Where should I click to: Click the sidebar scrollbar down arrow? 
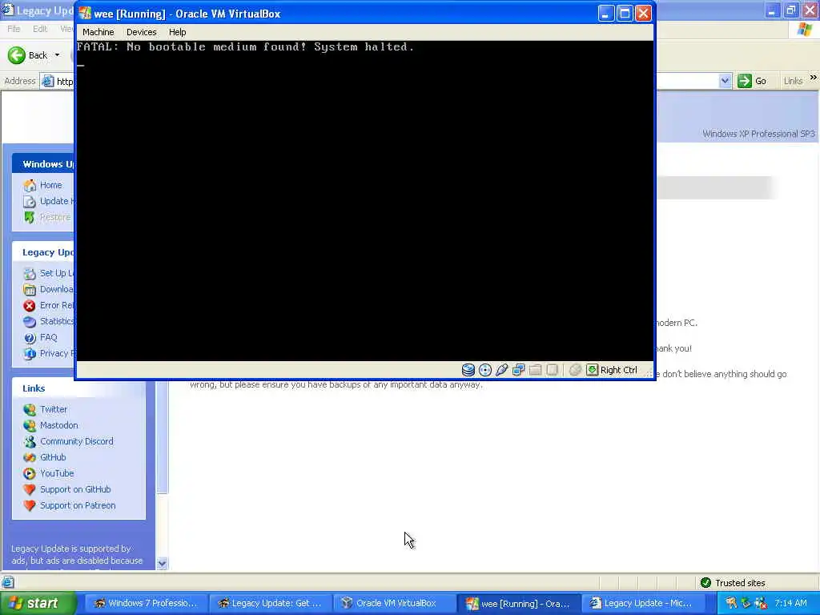coord(162,564)
